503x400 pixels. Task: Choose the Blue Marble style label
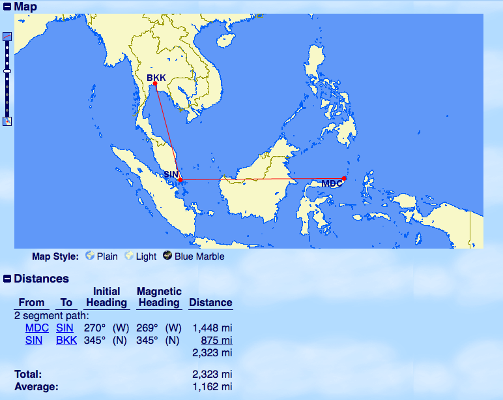pyautogui.click(x=199, y=256)
